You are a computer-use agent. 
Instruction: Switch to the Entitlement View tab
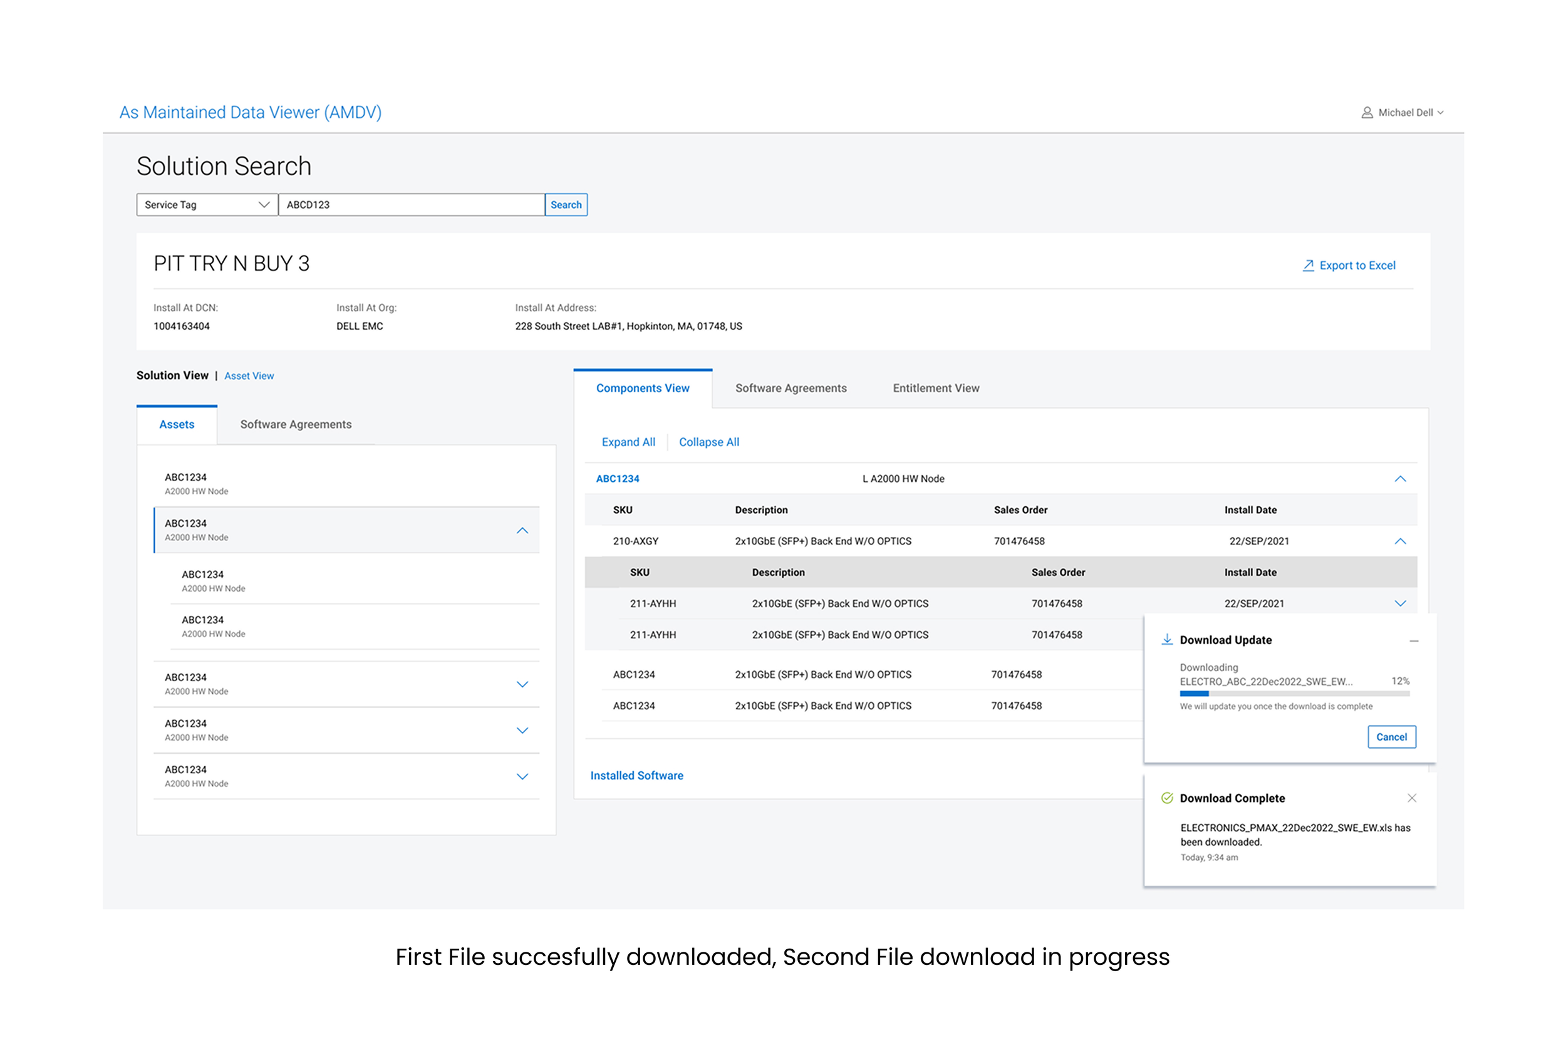[x=936, y=388]
